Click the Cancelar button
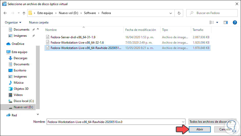 (225, 129)
